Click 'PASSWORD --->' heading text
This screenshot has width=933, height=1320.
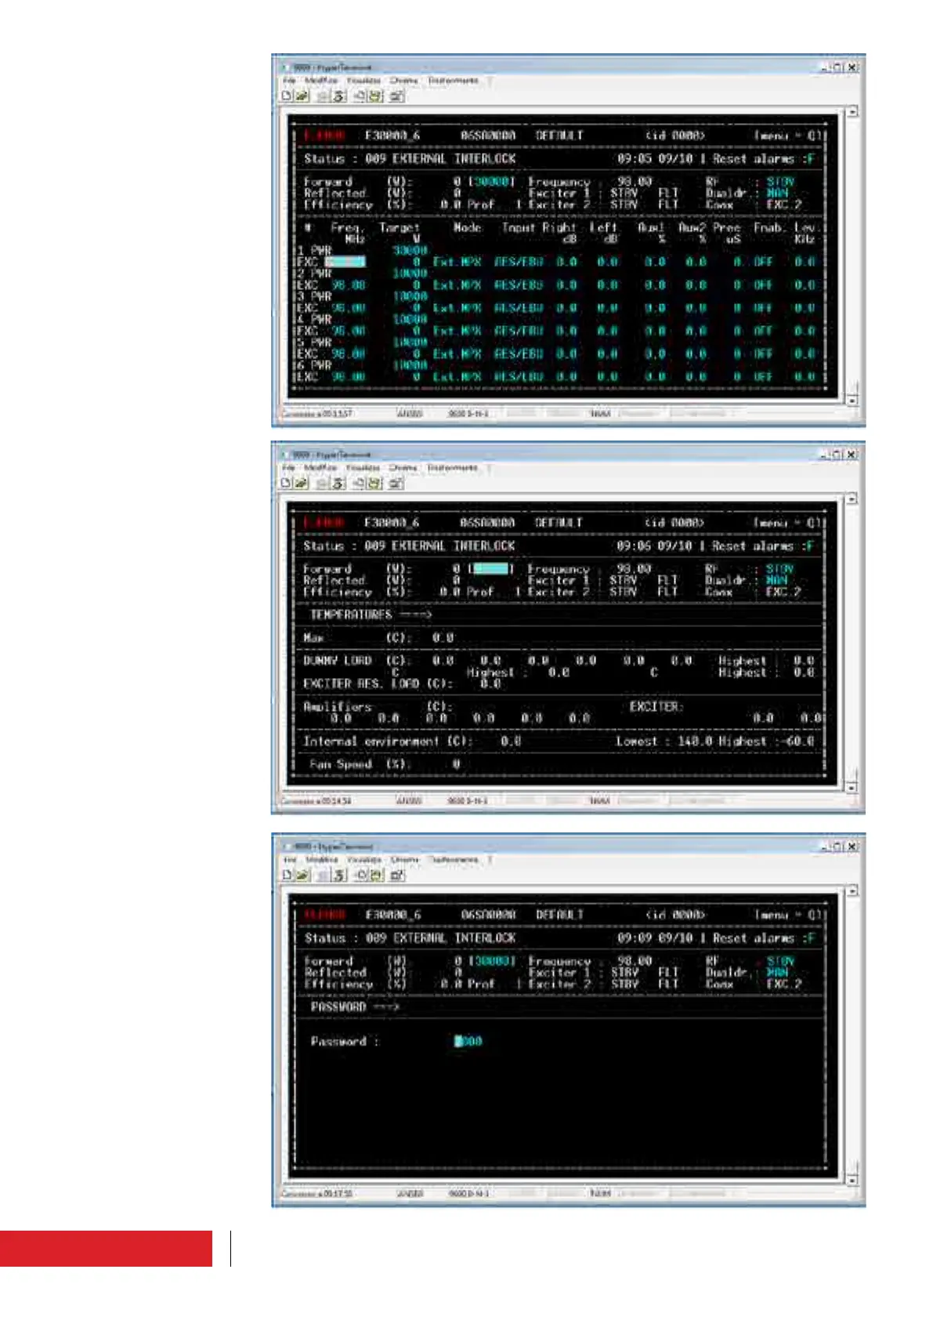(x=355, y=1006)
